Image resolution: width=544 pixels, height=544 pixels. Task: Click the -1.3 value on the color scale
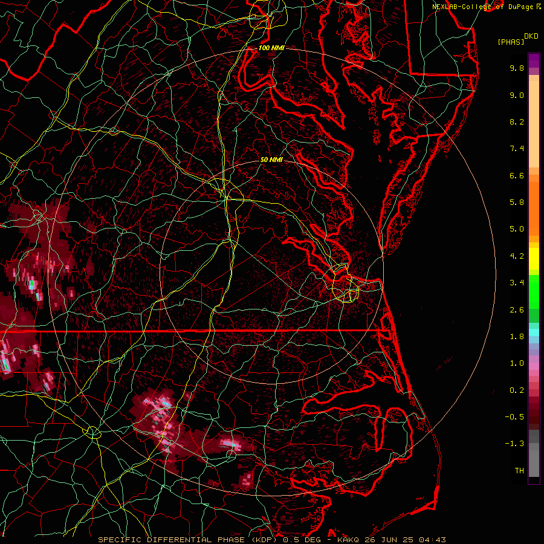[x=514, y=444]
